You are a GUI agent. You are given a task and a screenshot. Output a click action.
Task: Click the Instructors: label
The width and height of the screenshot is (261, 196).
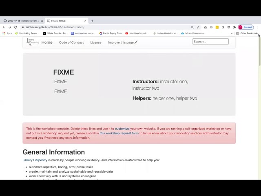tap(146, 82)
